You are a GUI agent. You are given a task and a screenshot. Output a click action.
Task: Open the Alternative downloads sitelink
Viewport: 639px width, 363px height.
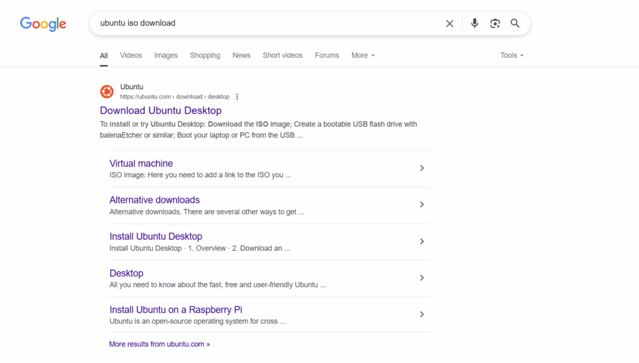point(155,200)
